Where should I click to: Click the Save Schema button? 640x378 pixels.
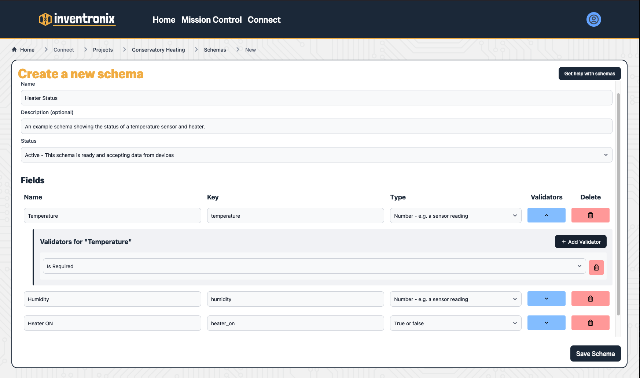tap(595, 353)
